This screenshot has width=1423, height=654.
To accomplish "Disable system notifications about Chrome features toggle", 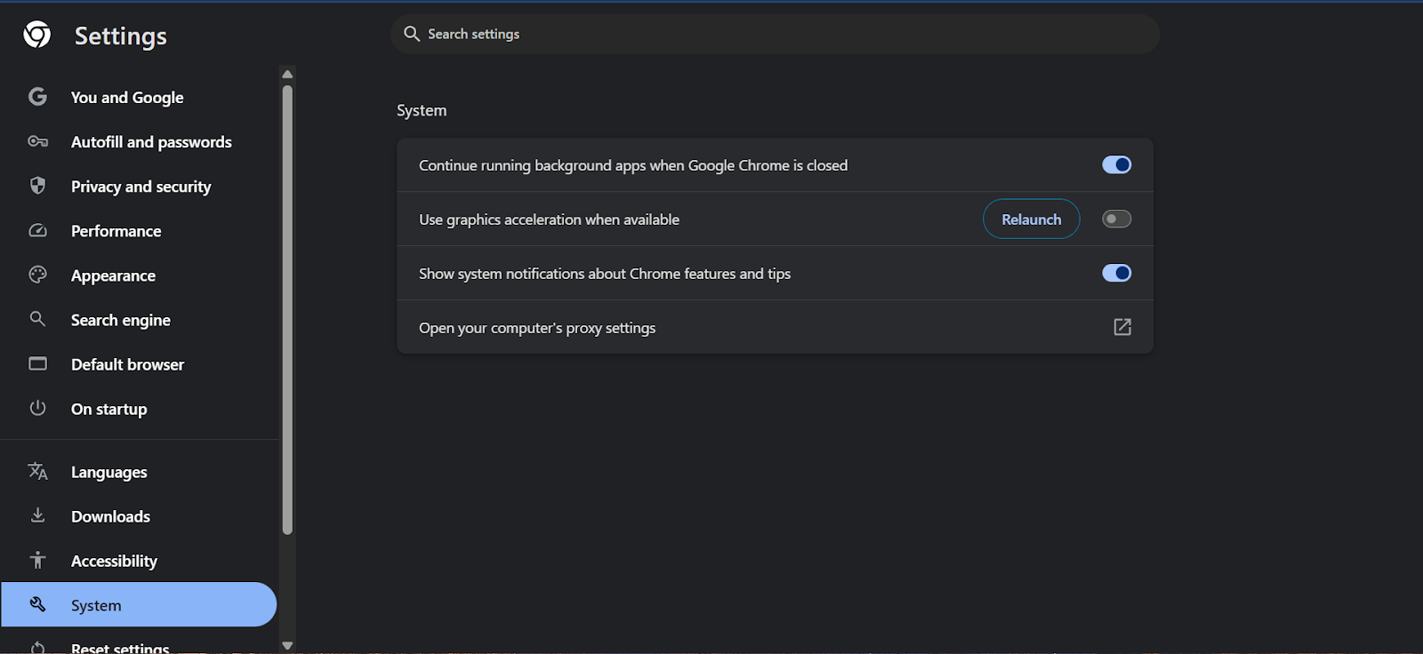I will point(1116,273).
